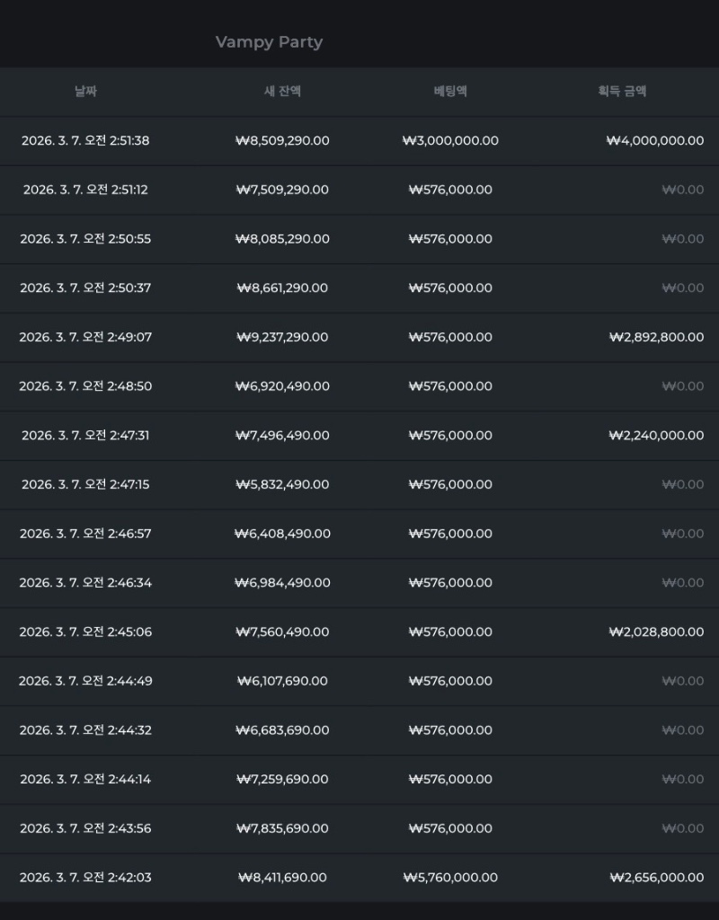Click the ₩6,984,490.00 balance cell
This screenshot has height=920, width=719.
(x=282, y=583)
